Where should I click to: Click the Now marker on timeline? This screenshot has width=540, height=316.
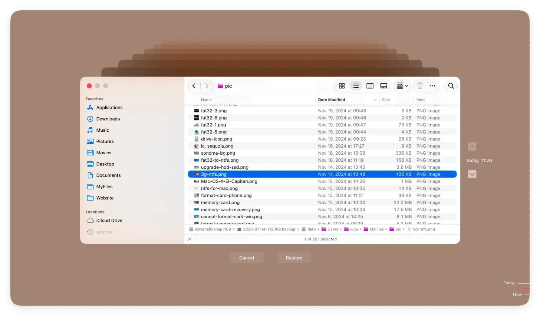[x=517, y=295]
